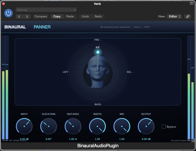
Task: Enable the Bypass checkbox
Action: tap(164, 127)
